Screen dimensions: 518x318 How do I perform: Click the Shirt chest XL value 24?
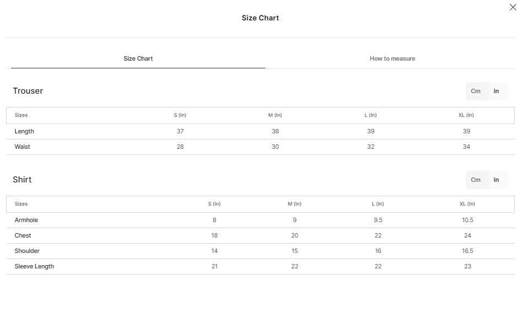click(467, 235)
